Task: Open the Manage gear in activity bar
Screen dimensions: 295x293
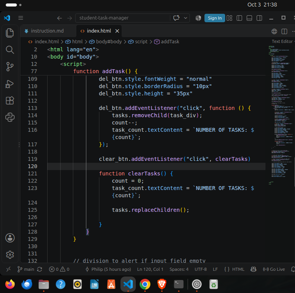Action: coord(10,255)
